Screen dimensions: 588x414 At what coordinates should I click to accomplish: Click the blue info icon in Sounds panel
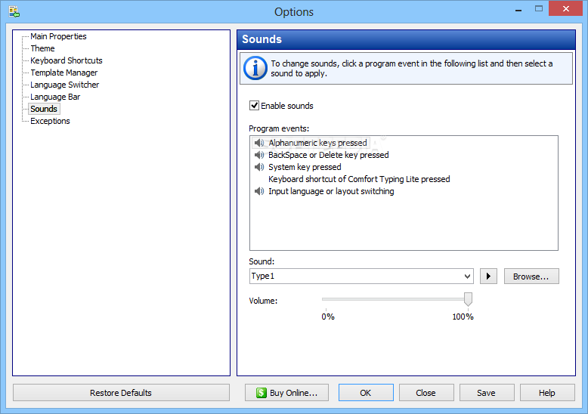255,68
